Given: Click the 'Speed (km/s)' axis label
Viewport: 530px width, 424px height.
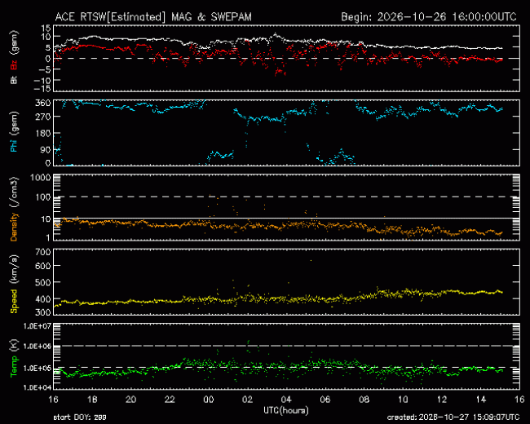Looking at the screenshot, I should click(14, 285).
